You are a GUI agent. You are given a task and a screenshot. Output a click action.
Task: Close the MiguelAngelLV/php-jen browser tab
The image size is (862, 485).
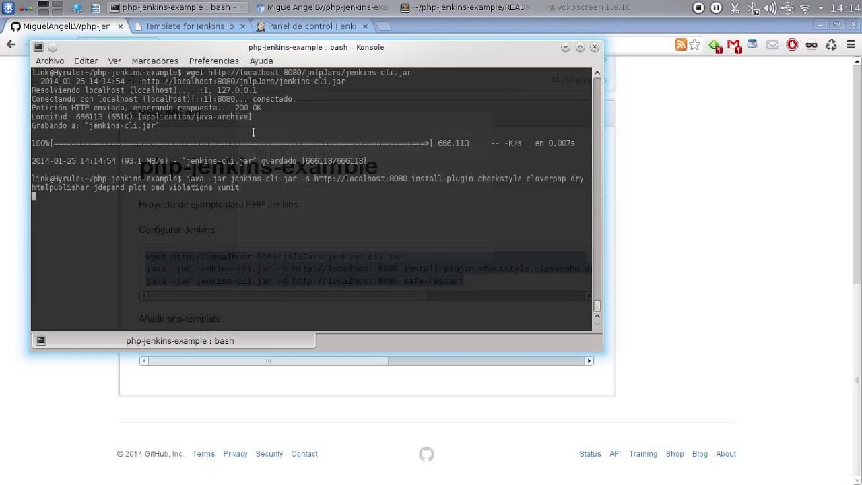point(121,26)
